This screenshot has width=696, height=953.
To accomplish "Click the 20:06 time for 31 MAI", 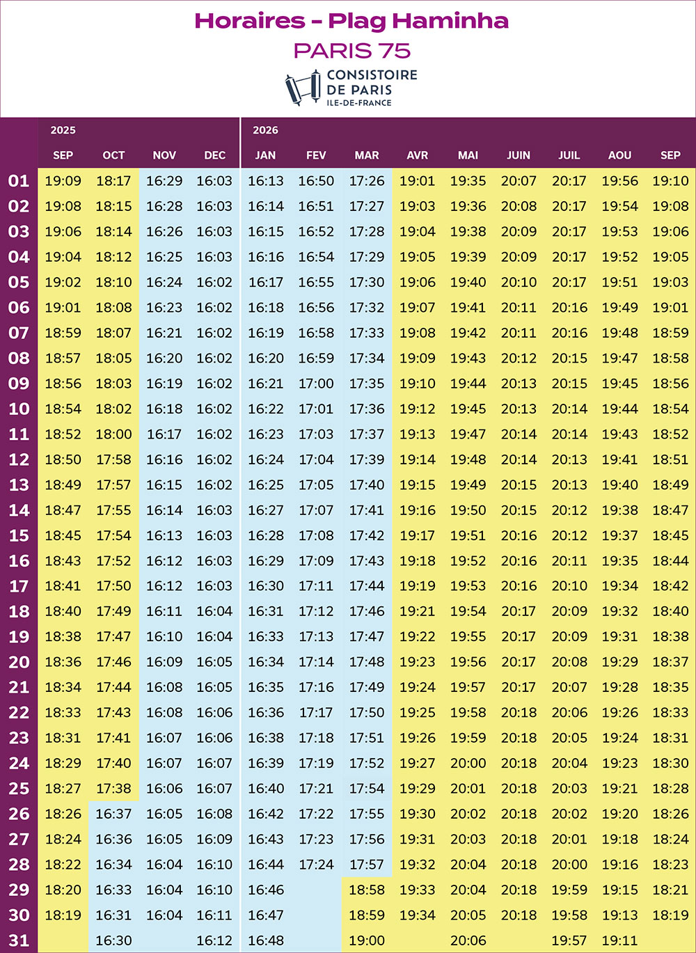I will coord(468,940).
